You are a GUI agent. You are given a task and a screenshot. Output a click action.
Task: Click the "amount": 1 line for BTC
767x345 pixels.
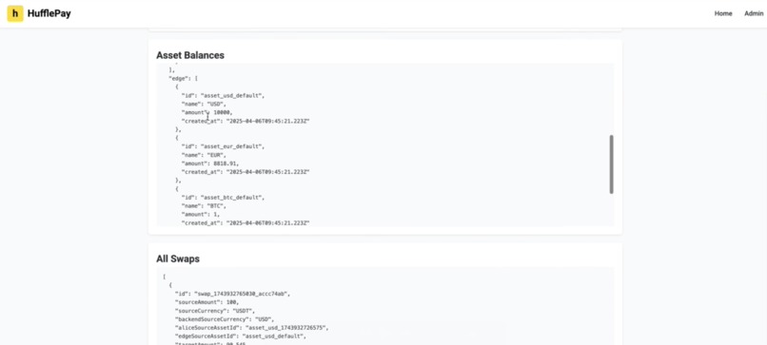[x=201, y=214]
